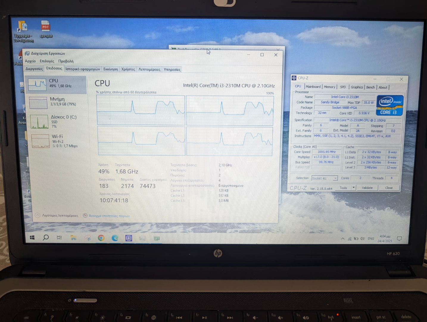Expand the Tools dropdown arrow in CPU-Z
The width and height of the screenshot is (427, 322).
coord(353,188)
